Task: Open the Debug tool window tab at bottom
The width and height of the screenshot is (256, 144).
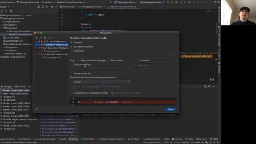Action: tap(73, 139)
